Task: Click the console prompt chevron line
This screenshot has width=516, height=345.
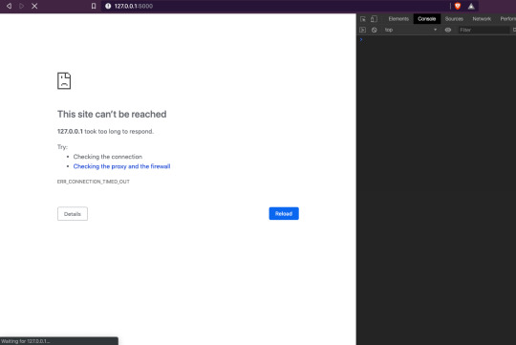Action: tap(436, 39)
